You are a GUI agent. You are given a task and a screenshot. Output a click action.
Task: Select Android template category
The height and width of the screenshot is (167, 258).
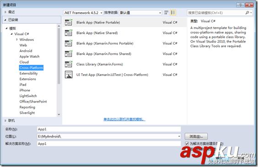[26, 51]
